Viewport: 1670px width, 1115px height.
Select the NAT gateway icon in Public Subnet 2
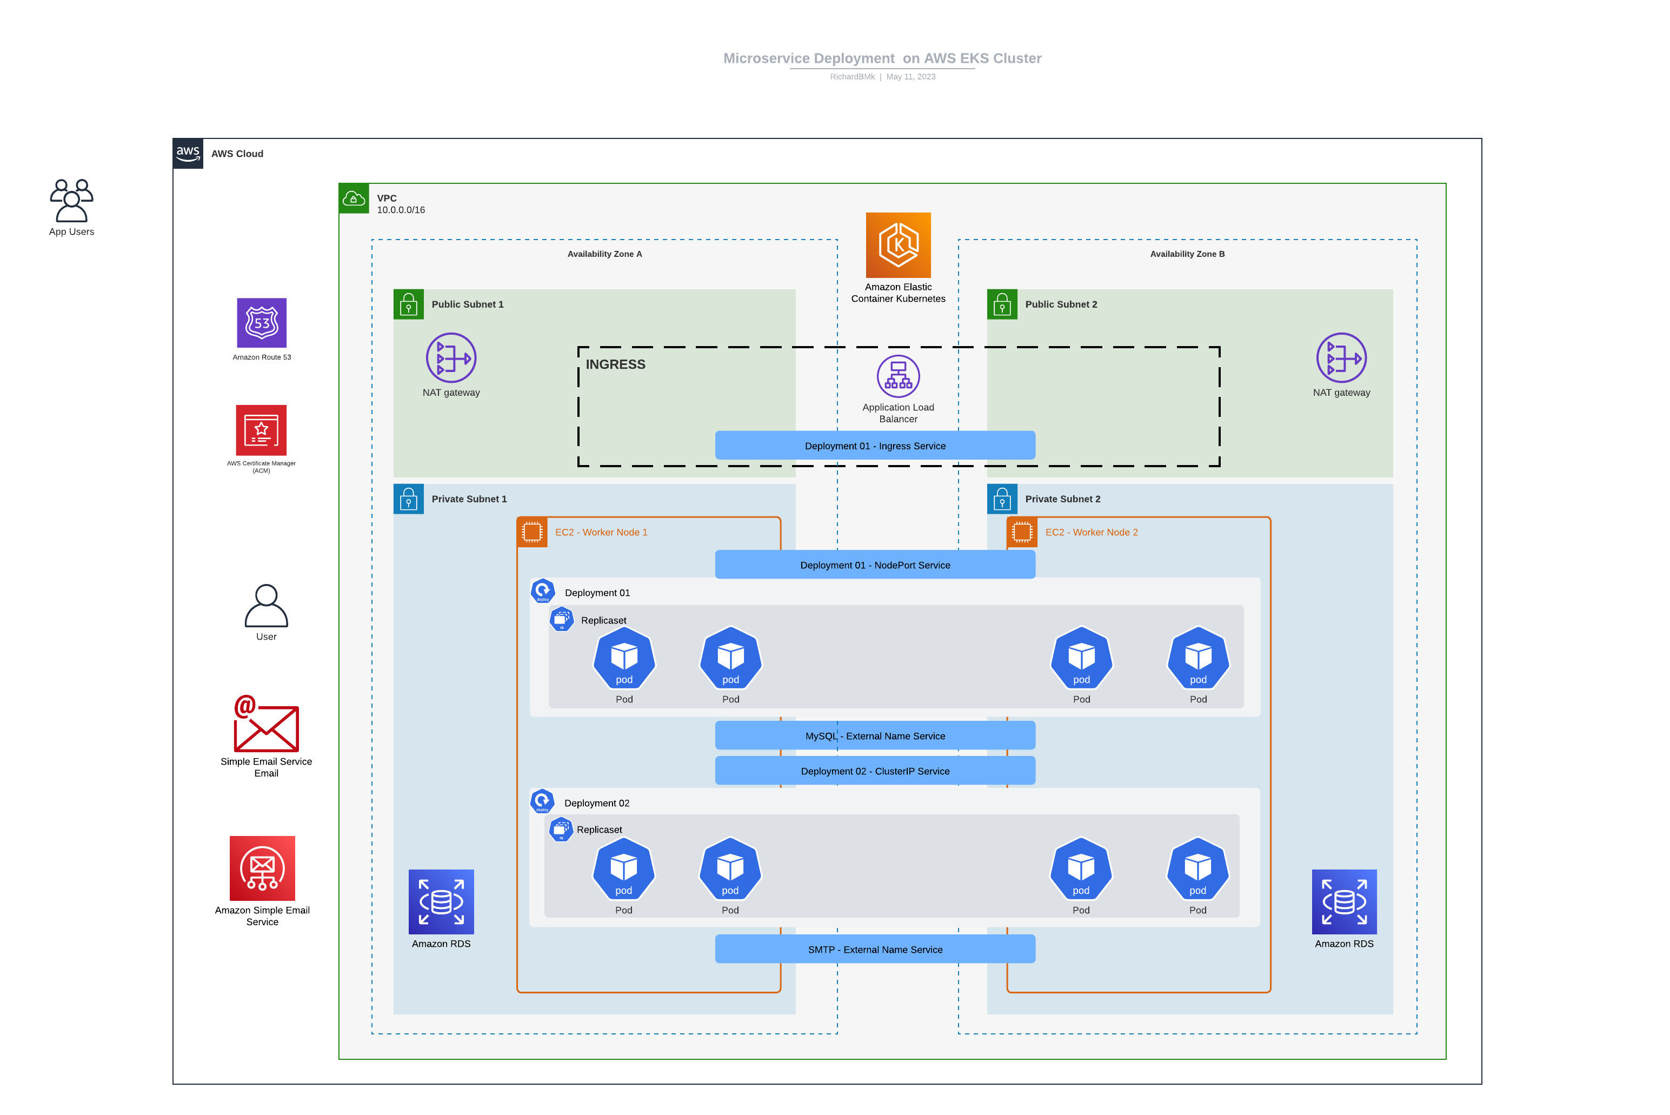(1341, 357)
